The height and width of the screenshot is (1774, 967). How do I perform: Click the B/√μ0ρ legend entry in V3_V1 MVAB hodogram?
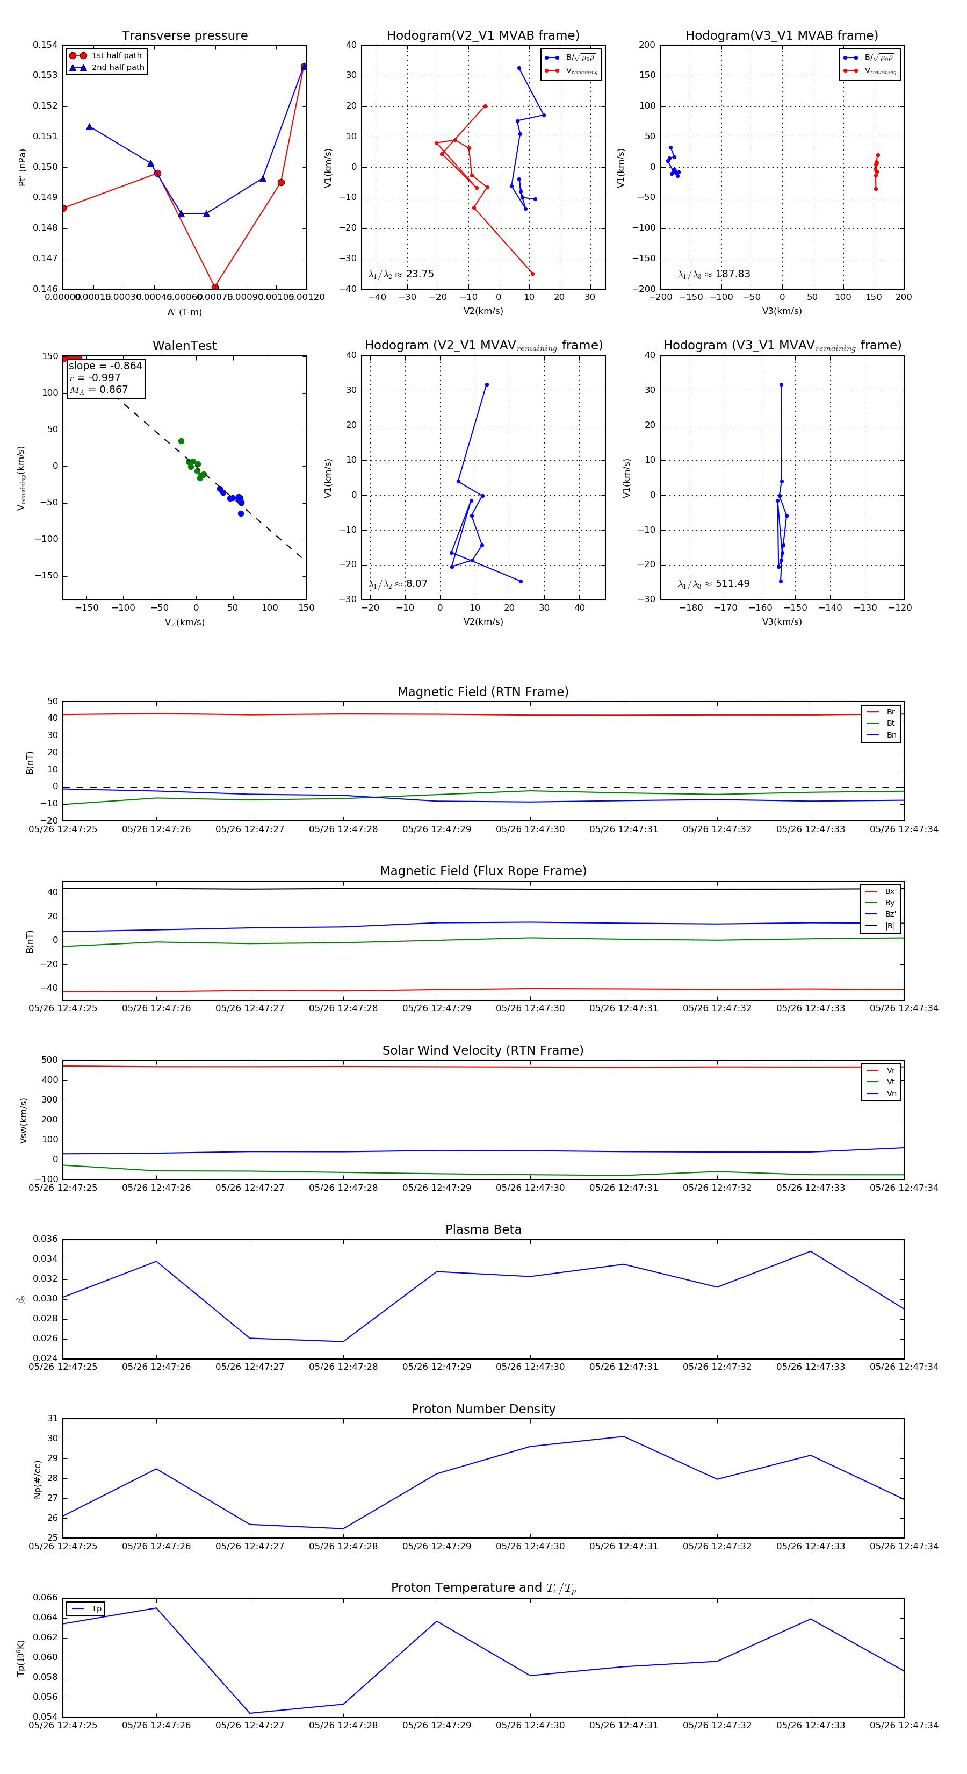pyautogui.click(x=870, y=58)
